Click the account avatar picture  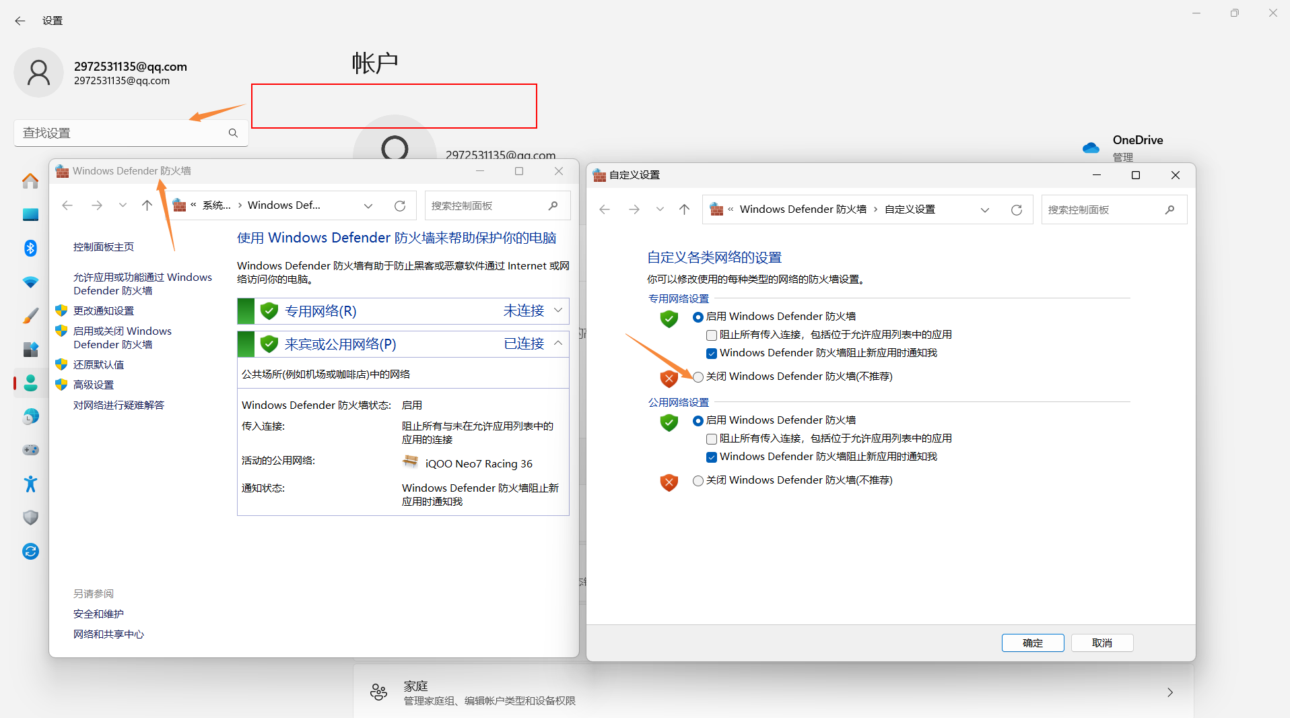point(38,73)
